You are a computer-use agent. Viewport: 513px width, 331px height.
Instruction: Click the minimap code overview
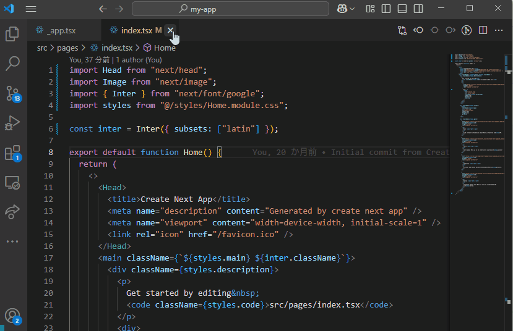pos(477,124)
